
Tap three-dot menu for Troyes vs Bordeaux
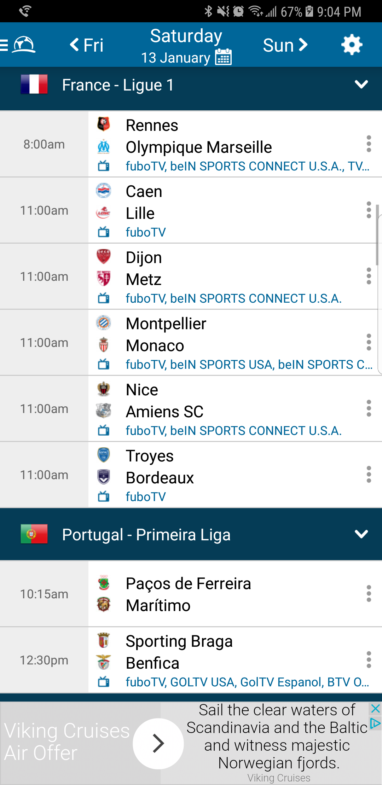click(x=369, y=475)
